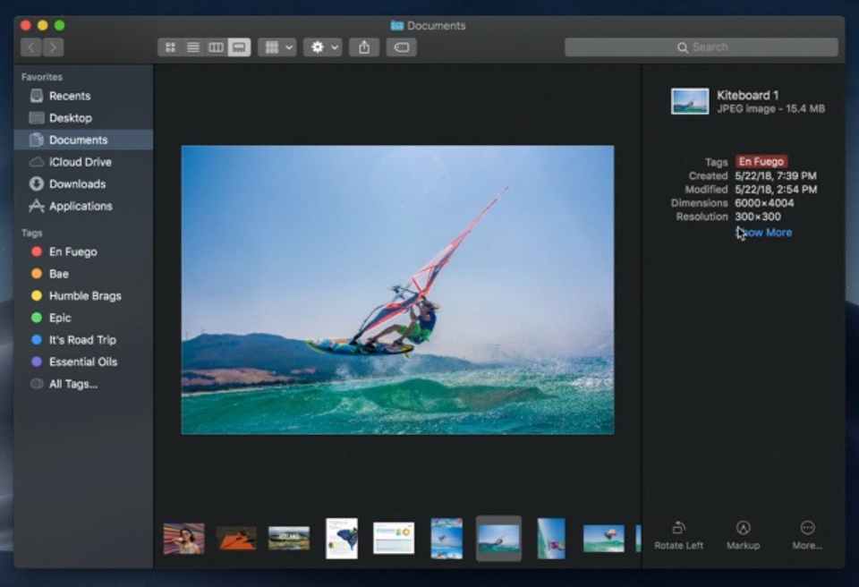Viewport: 859px width, 587px height.
Task: Select the surf photo collage thumbnail
Action: 447,538
